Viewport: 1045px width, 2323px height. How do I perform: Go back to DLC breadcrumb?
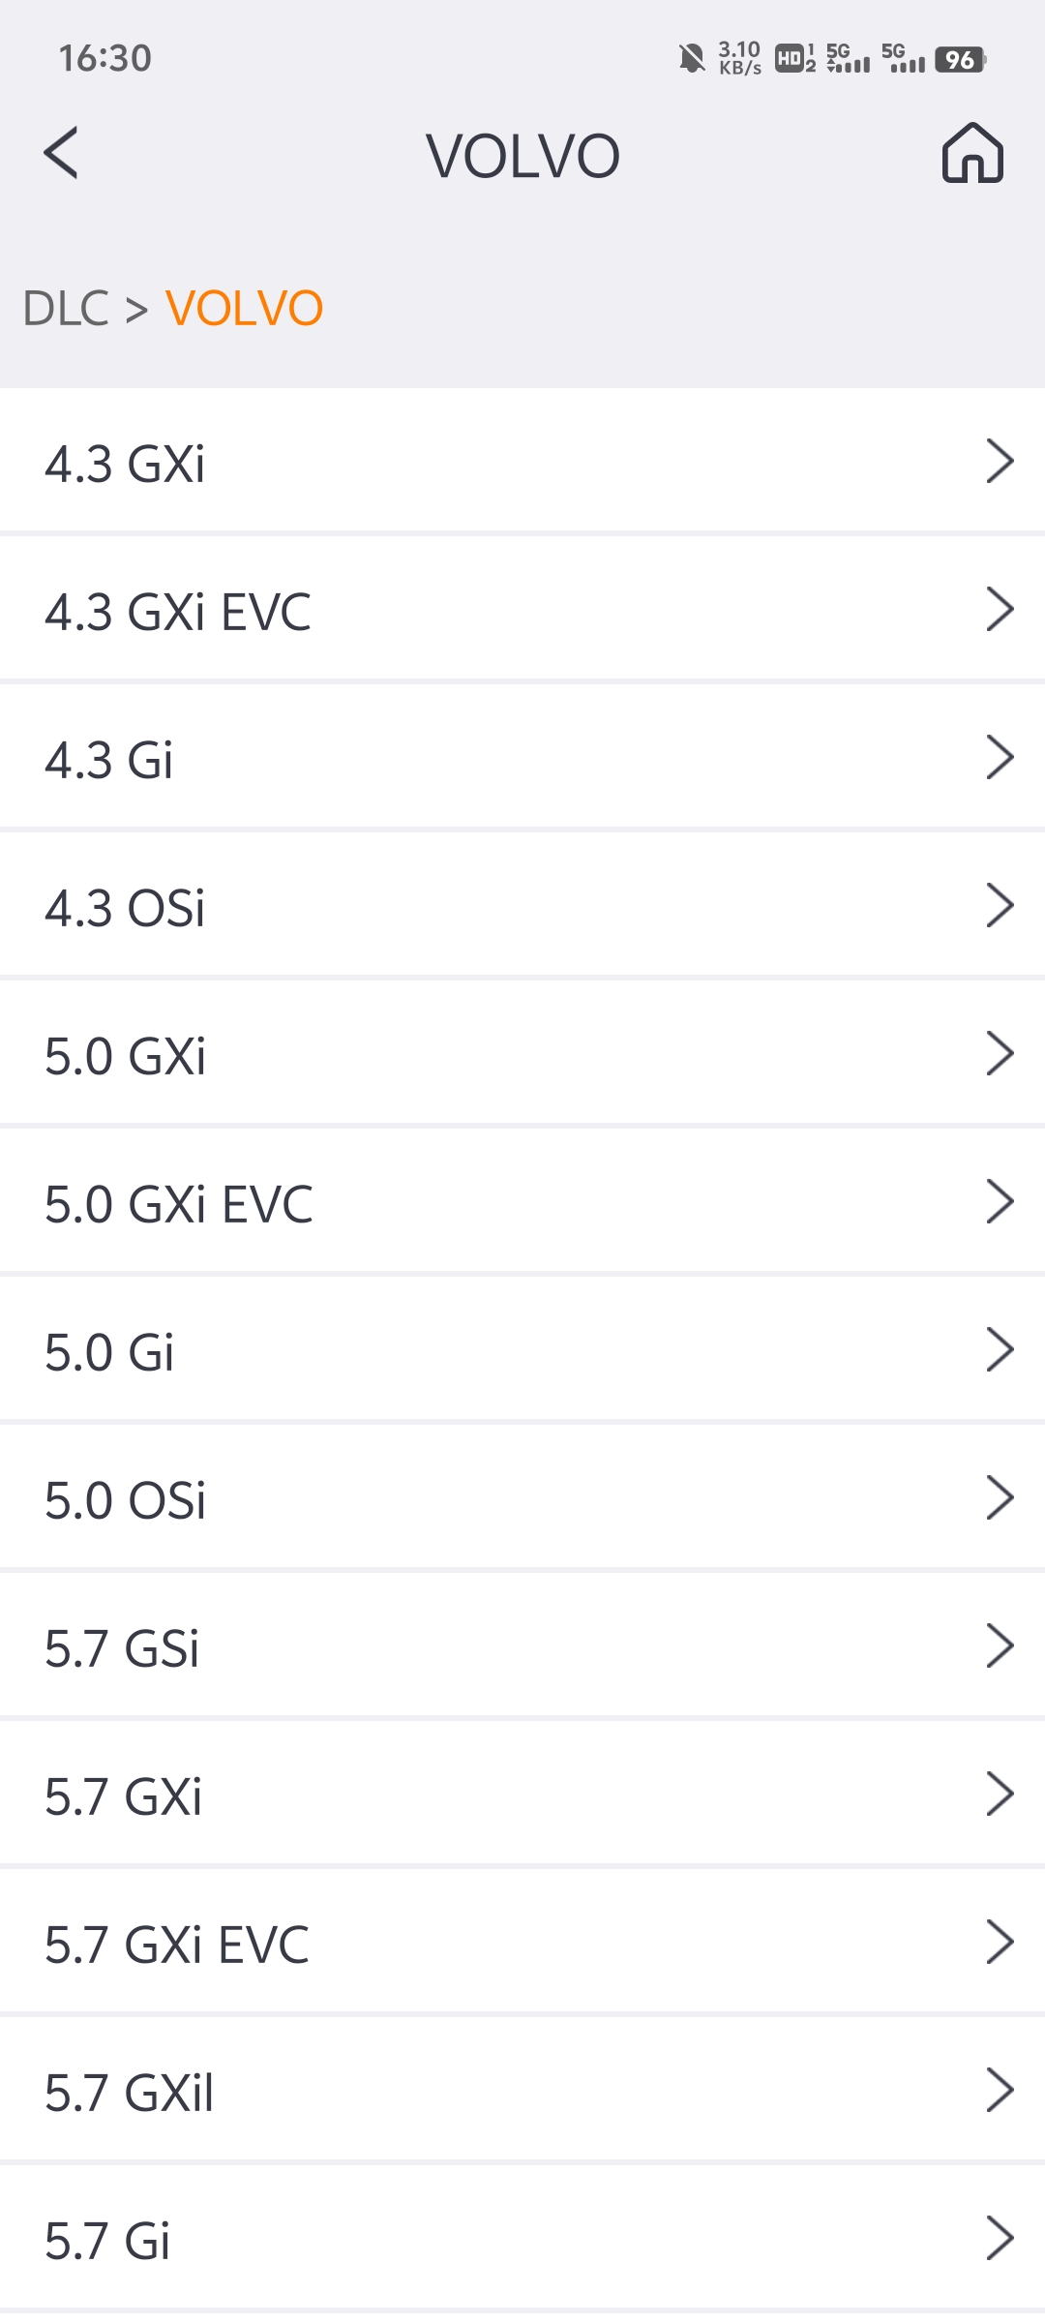point(66,309)
